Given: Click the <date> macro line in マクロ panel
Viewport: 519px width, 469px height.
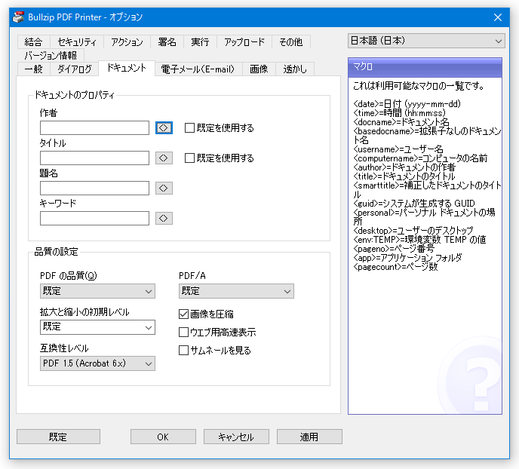Looking at the screenshot, I should [x=407, y=104].
